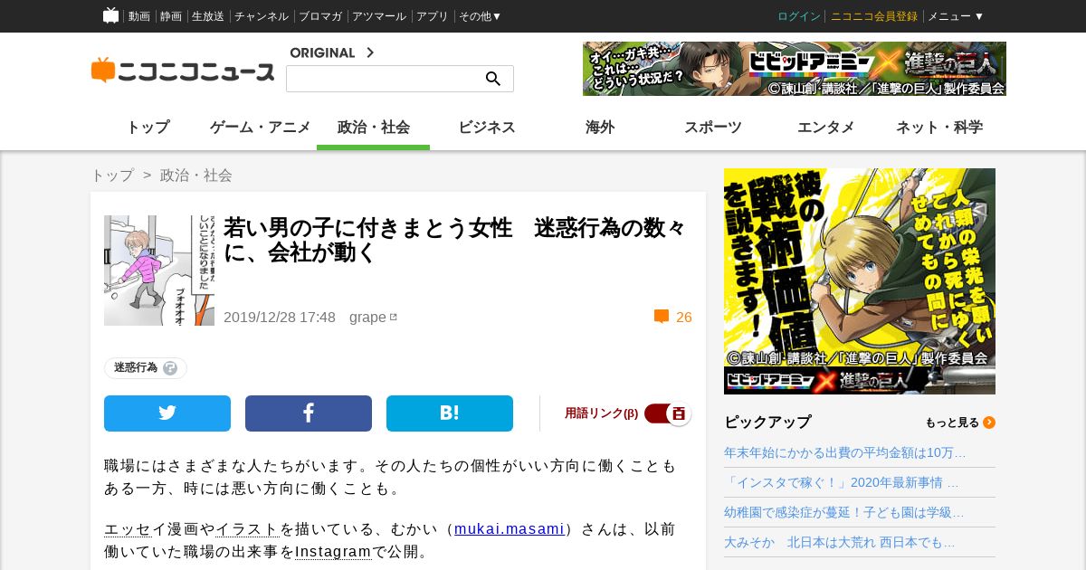Image resolution: width=1086 pixels, height=570 pixels.
Task: Open チャンネル in the top bar
Action: pyautogui.click(x=262, y=16)
